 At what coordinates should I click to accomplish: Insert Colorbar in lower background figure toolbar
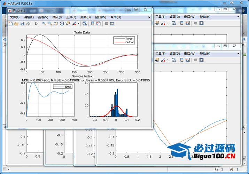click(x=182, y=60)
